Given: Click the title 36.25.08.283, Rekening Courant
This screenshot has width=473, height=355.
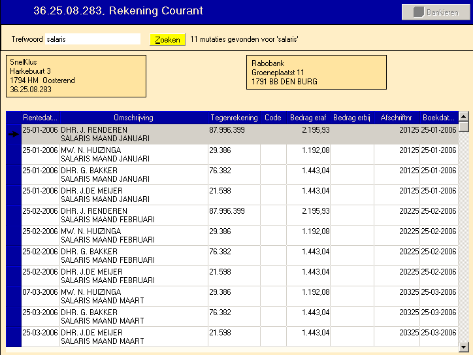Looking at the screenshot, I should [x=118, y=10].
